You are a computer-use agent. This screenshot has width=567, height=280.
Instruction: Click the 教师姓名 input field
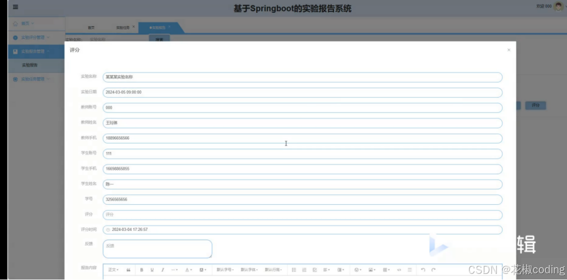tap(302, 123)
